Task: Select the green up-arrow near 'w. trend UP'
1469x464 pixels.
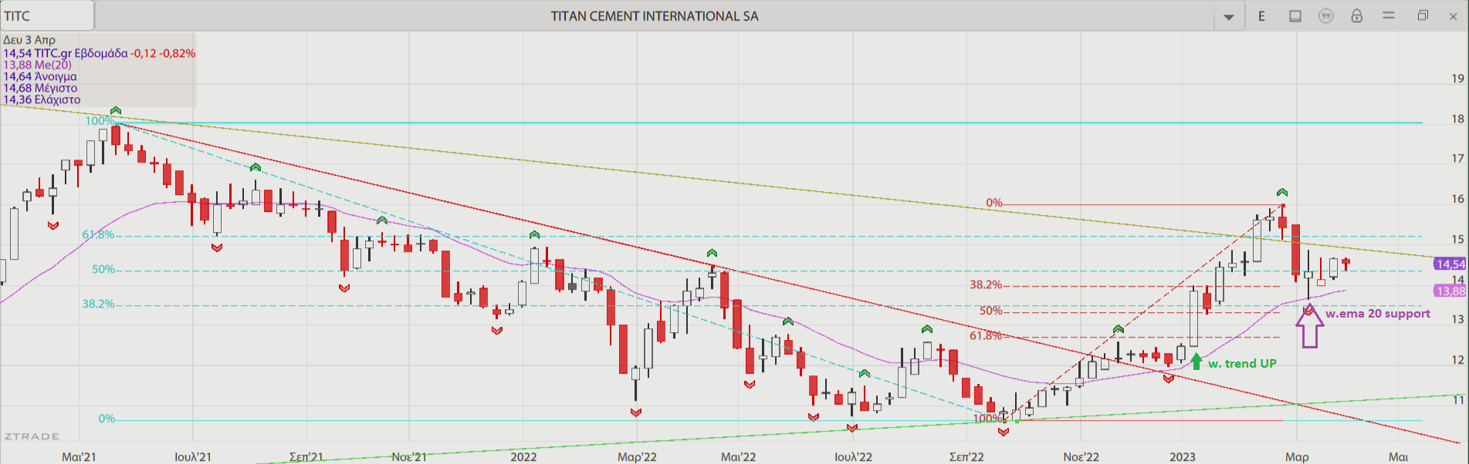Action: [x=1196, y=361]
